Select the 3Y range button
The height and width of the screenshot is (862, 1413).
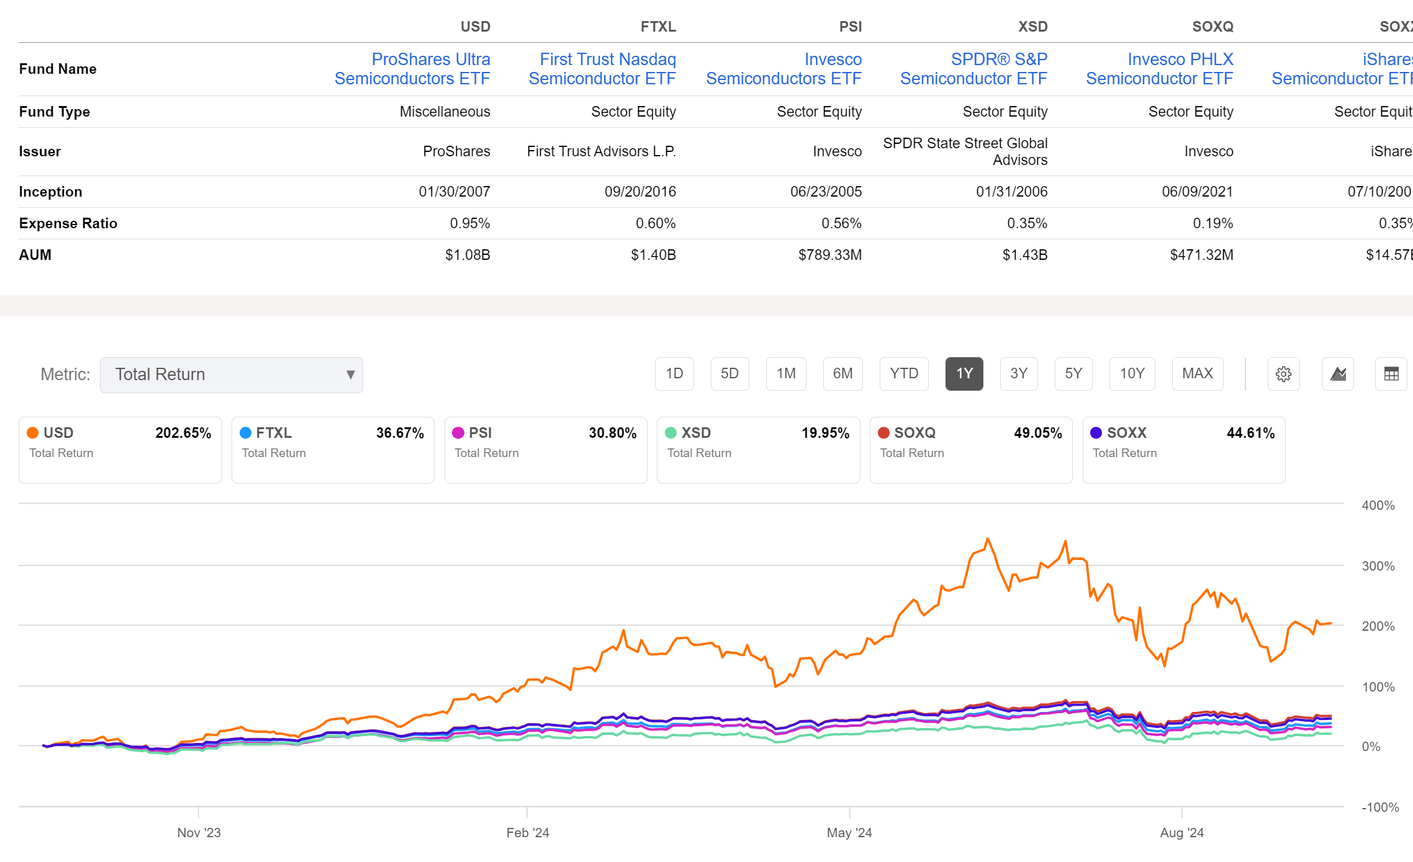pos(1019,373)
